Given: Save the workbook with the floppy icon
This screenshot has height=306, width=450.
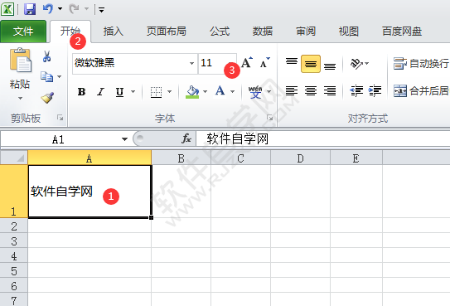Looking at the screenshot, I should pos(30,9).
